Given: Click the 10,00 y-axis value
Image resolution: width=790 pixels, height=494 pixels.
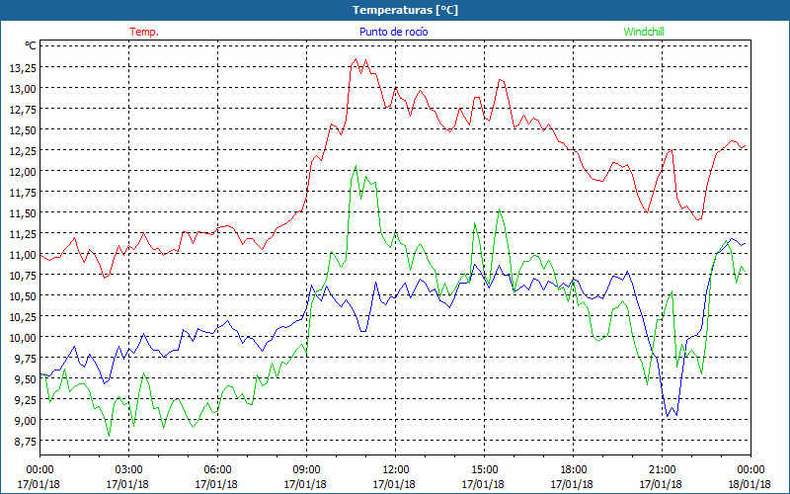Looking at the screenshot, I should coord(23,337).
